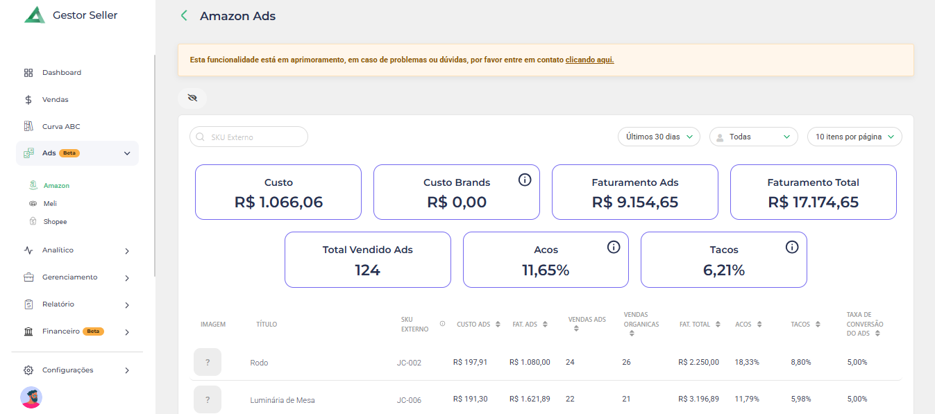This screenshot has height=414, width=935.
Task: Select Meli under the Ads menu
Action: coord(50,204)
